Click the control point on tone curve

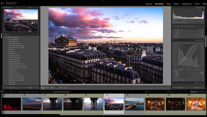pos(190,50)
